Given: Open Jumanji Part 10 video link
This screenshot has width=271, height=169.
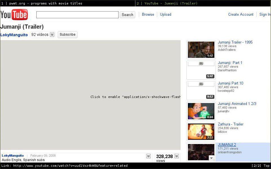Looking at the screenshot, I should pos(230,83).
